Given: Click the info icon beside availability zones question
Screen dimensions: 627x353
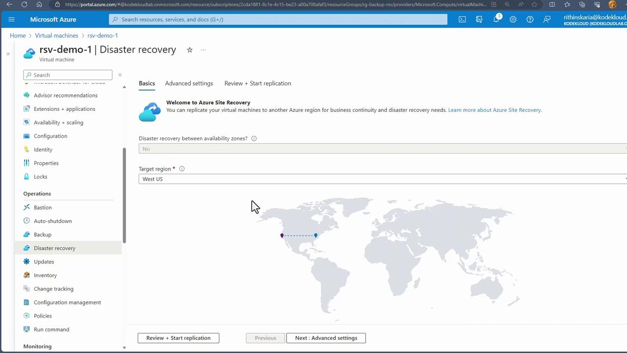Looking at the screenshot, I should coord(254,138).
